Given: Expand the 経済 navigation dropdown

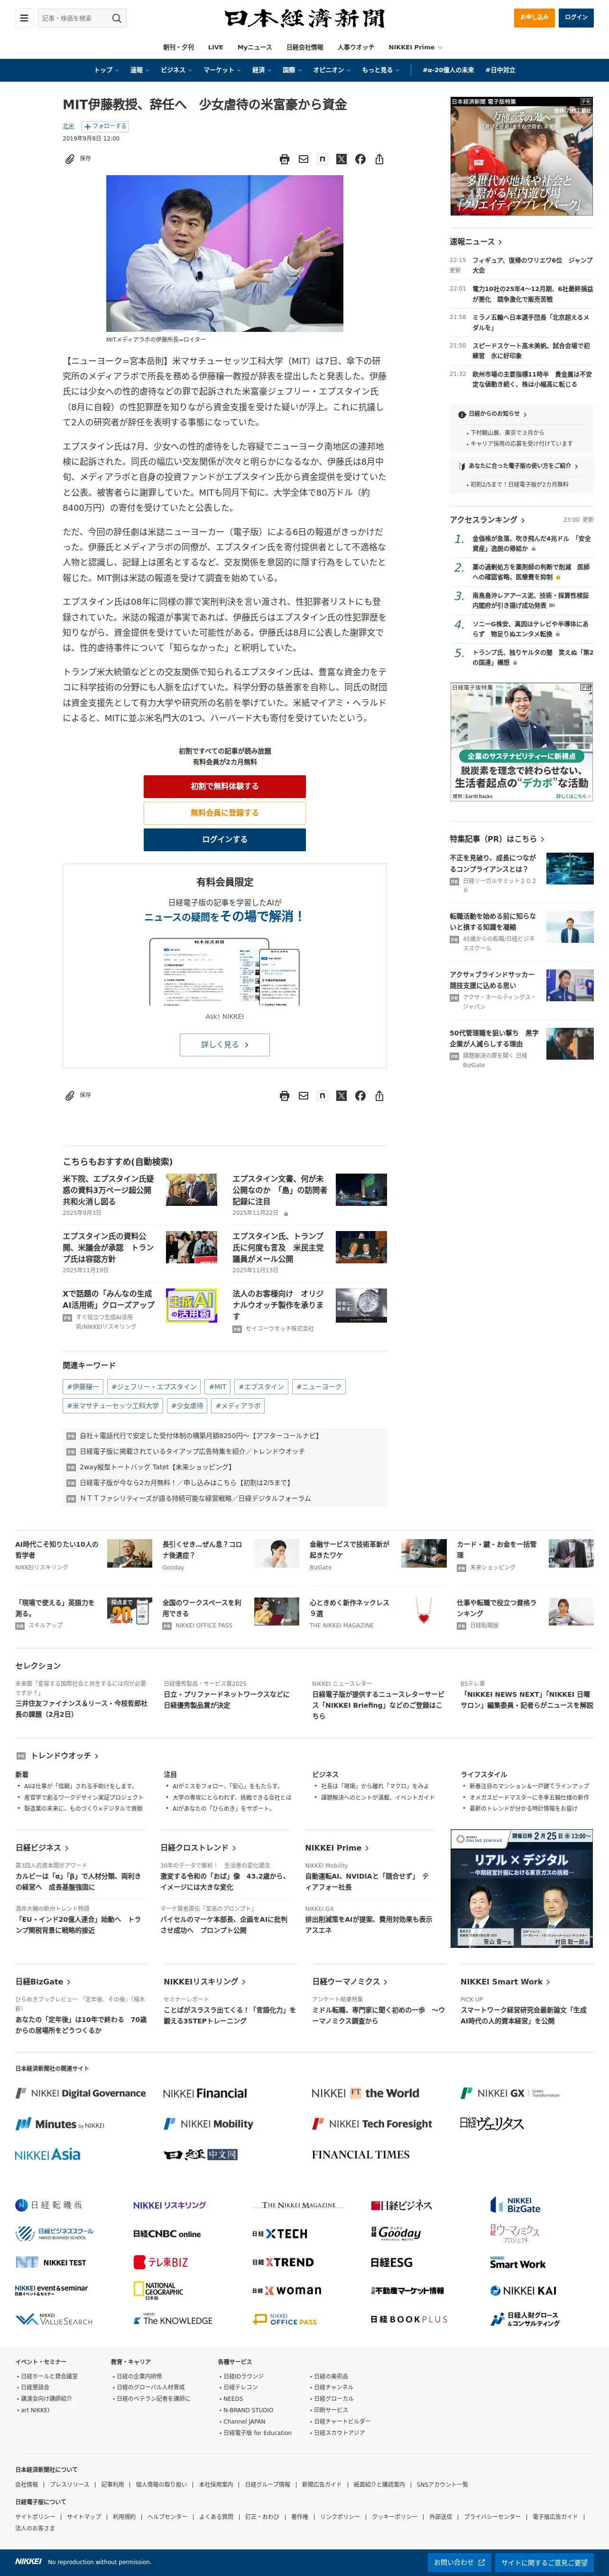Looking at the screenshot, I should click(x=261, y=70).
